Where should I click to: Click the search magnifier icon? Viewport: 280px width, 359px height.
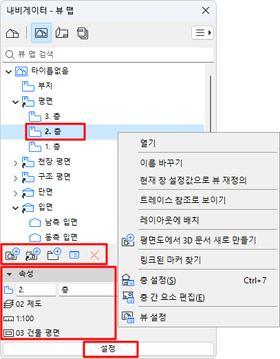[x=10, y=54]
